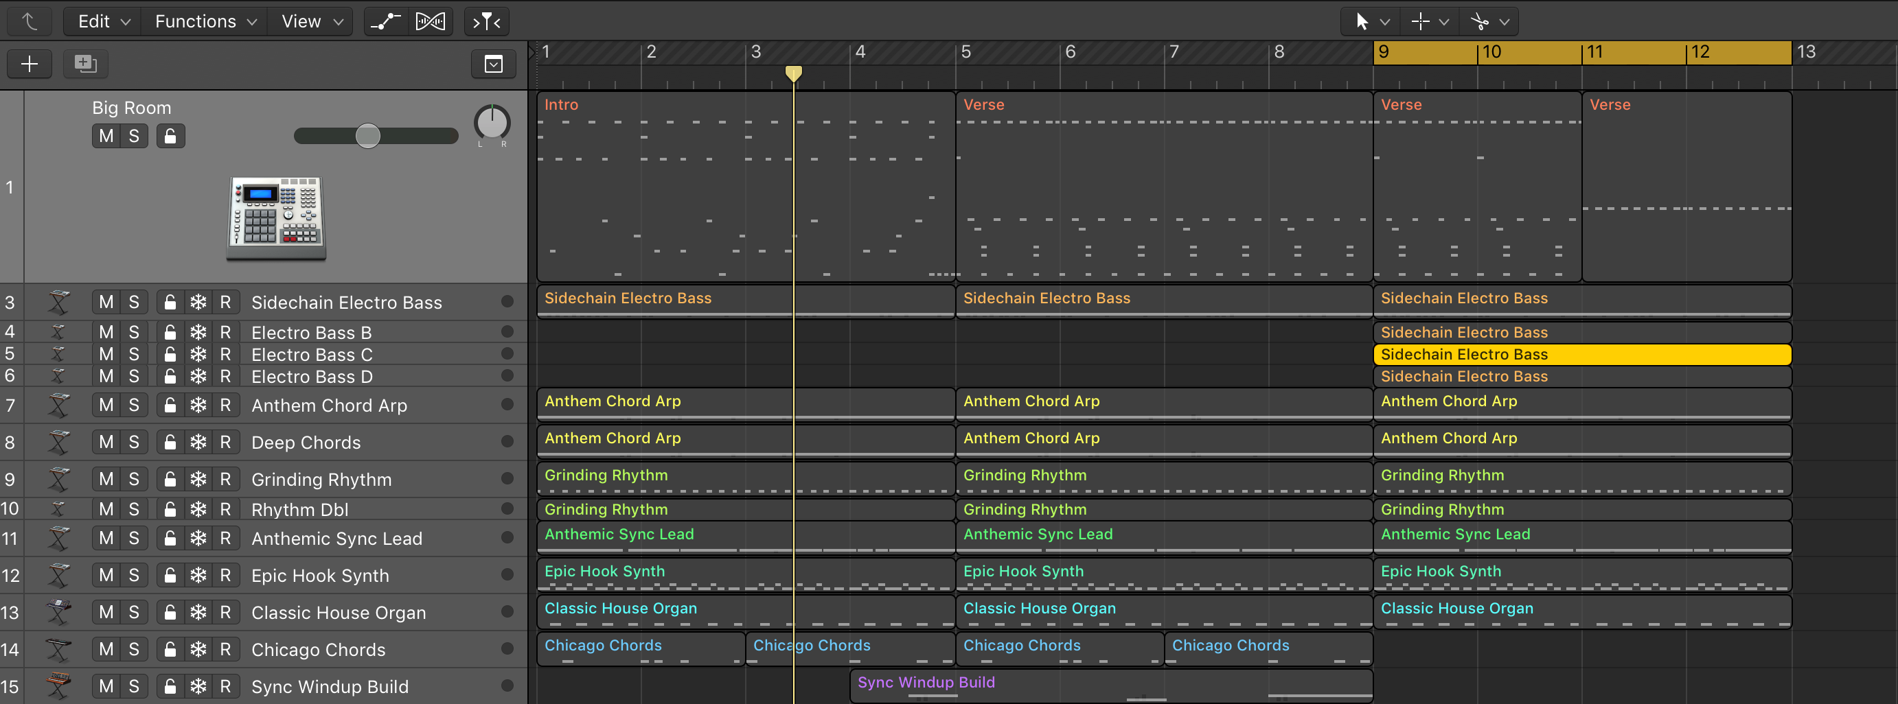Toggle freeze on the Grinding Rhythm track
This screenshot has height=704, width=1898.
pos(198,479)
